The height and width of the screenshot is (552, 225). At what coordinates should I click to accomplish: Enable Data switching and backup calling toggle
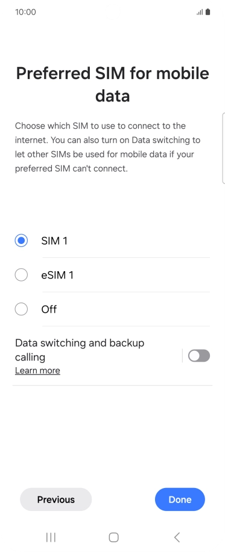point(199,356)
